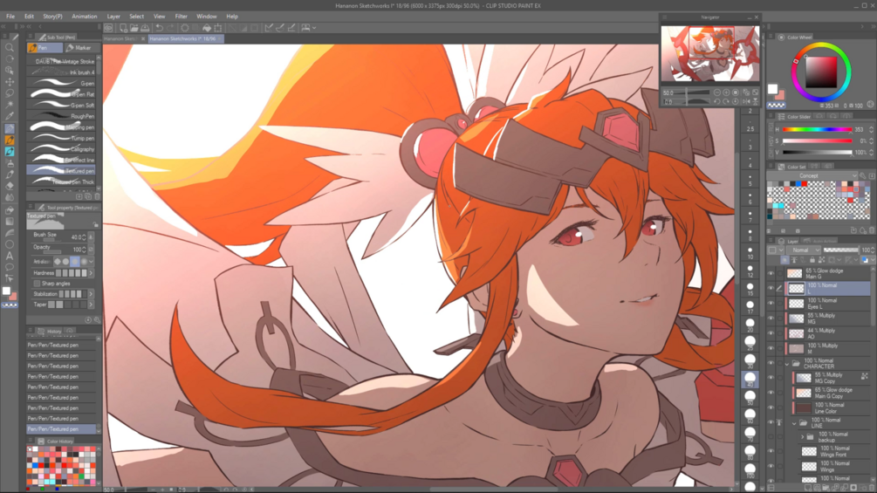Click the last Pen/Textured pen history entry
Screen dimensions: 877x493
click(61, 429)
